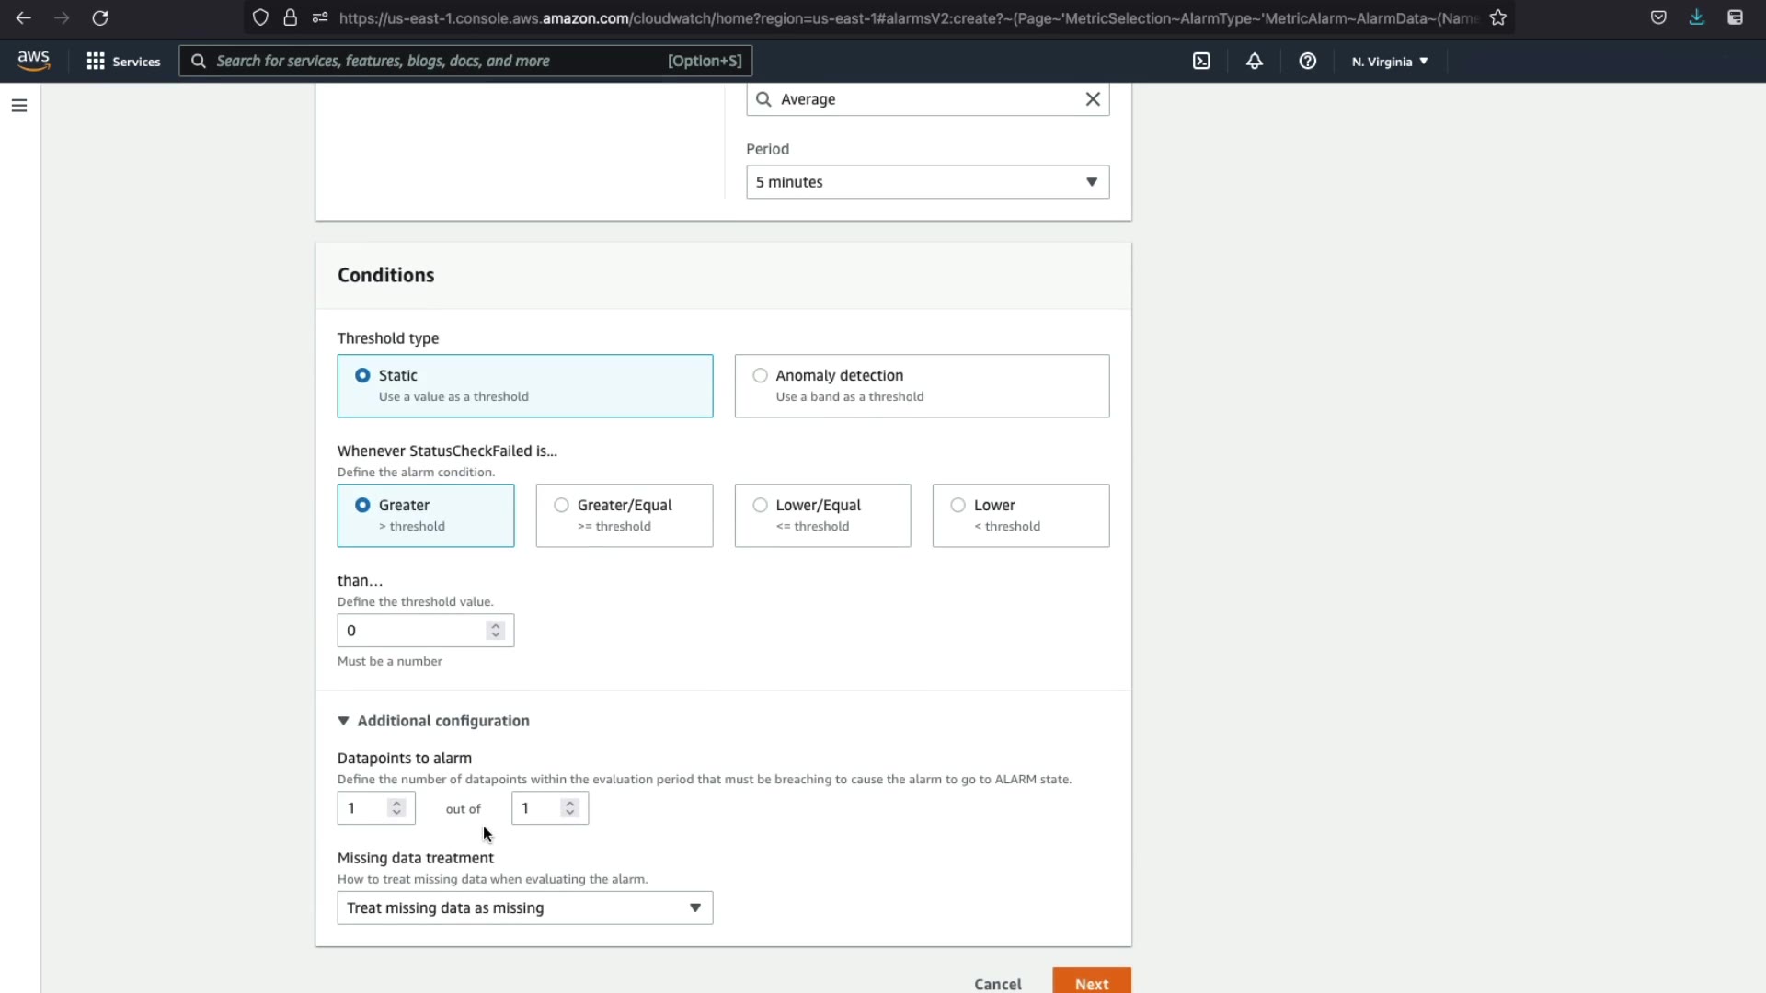The width and height of the screenshot is (1766, 993).
Task: Open AWS CloudShell icon in header
Action: 1201,61
